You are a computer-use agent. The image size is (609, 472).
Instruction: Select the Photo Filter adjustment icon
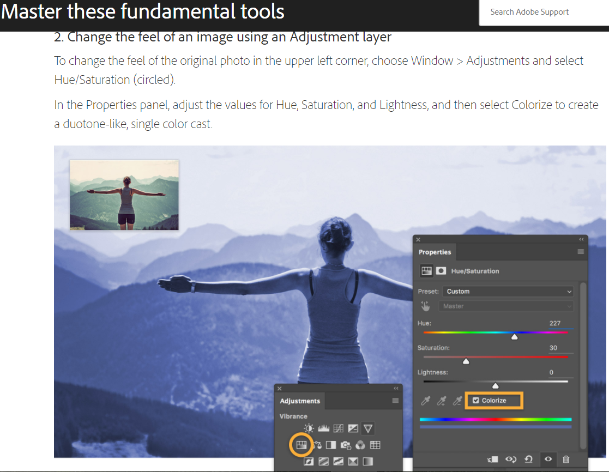click(x=346, y=445)
